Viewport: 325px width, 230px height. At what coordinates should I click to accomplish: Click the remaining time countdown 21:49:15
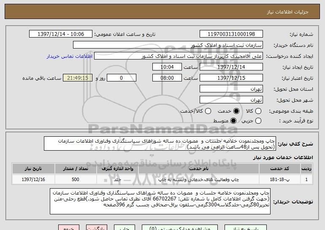coord(78,78)
